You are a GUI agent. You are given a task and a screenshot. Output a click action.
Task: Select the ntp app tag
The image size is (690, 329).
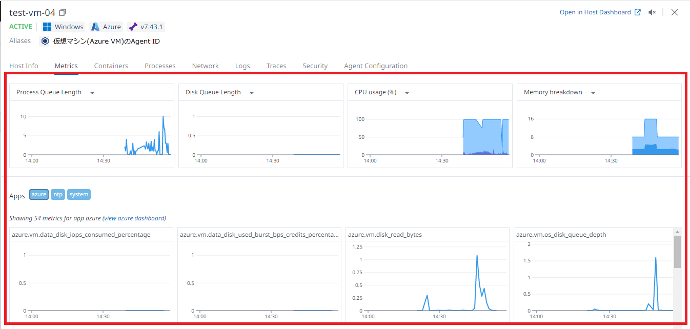tap(58, 195)
